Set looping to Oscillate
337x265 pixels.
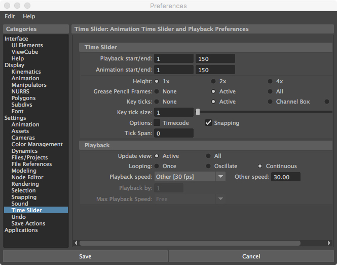[x=208, y=166]
